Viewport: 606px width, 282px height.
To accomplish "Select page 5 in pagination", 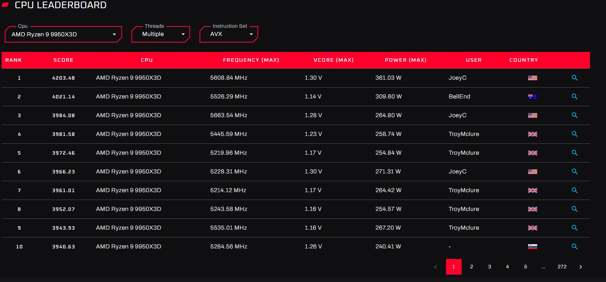I will 525,267.
